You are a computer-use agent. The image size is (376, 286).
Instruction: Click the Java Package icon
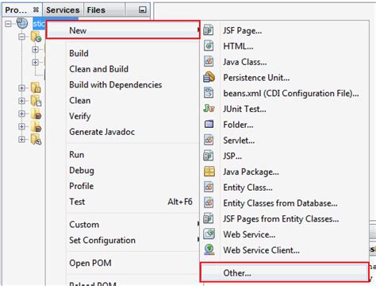click(209, 172)
